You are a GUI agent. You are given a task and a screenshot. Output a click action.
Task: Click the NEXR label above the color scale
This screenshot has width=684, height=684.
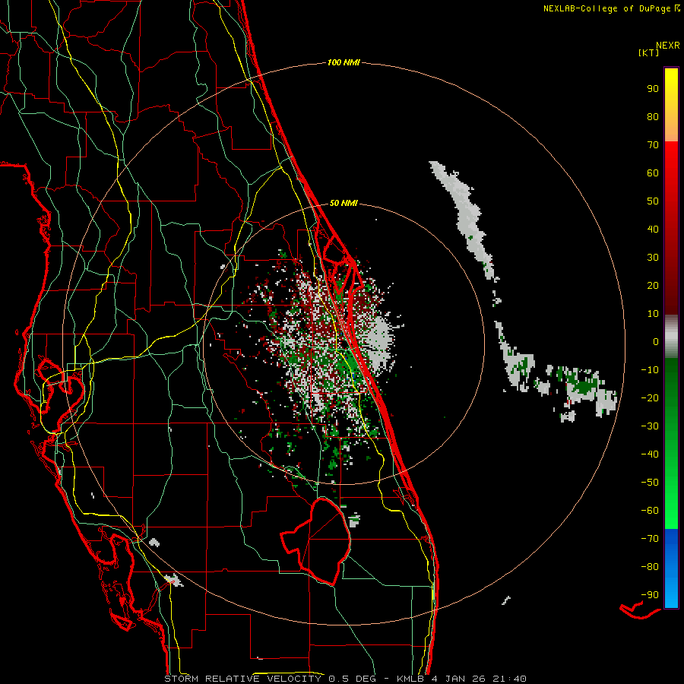click(668, 46)
